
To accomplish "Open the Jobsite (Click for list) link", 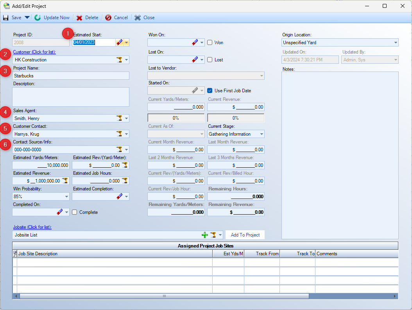I will [x=32, y=227].
